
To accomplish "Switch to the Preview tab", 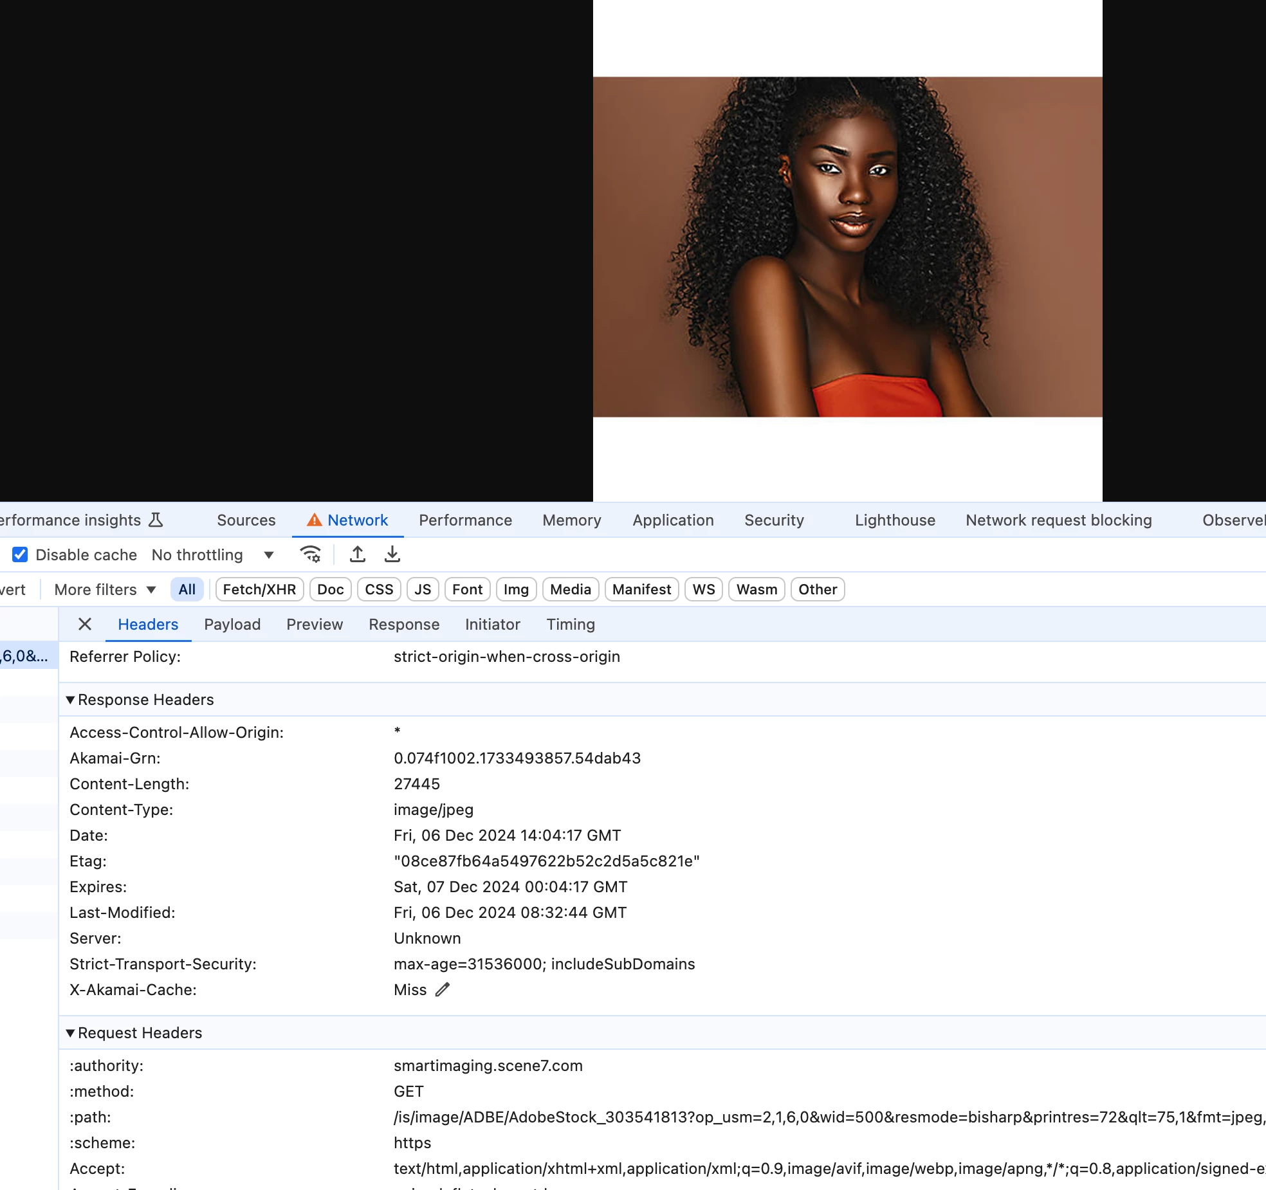I will (315, 624).
